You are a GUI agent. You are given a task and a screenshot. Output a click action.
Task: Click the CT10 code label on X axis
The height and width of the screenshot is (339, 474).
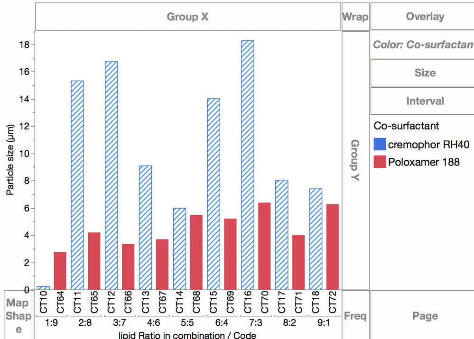coord(43,302)
